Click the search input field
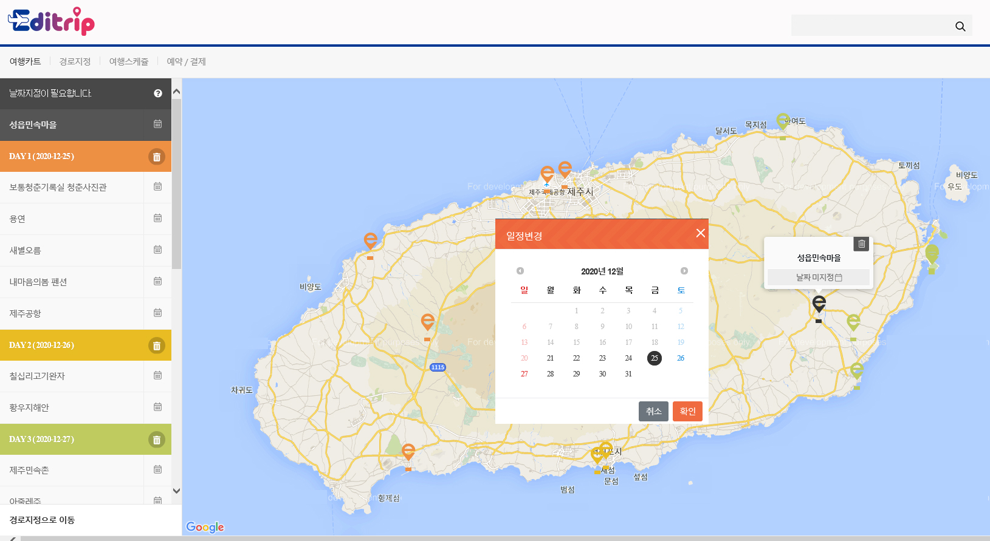 click(x=869, y=26)
